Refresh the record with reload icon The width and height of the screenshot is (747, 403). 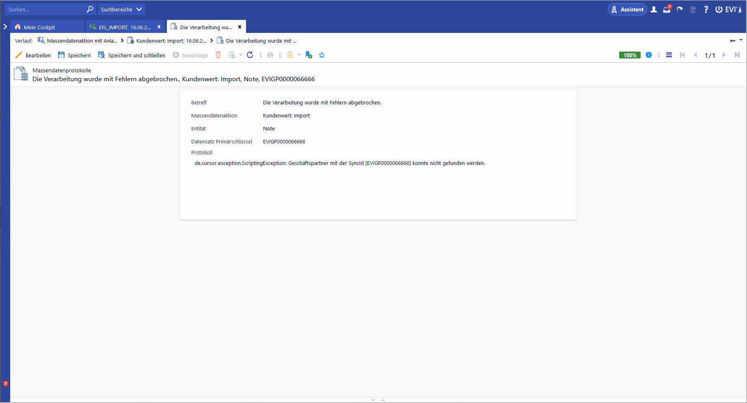click(x=250, y=55)
